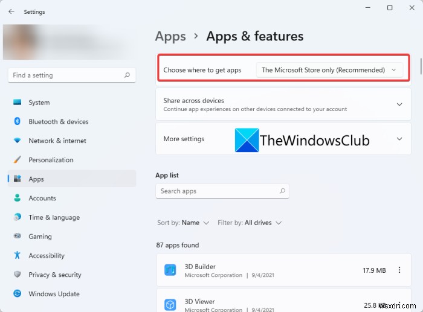Open Time & language settings
The width and height of the screenshot is (423, 312).
coord(72,217)
